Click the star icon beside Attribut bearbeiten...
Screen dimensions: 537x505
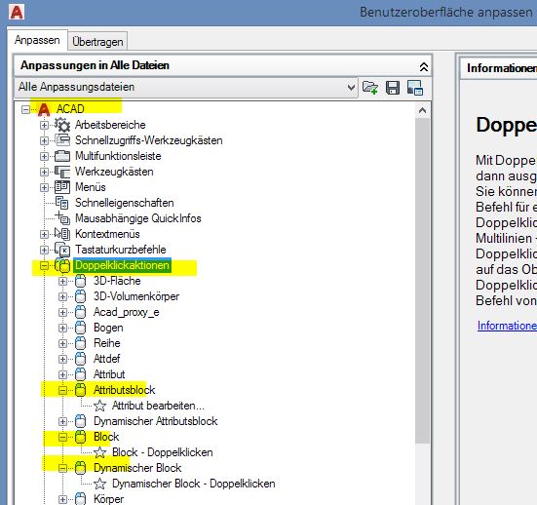pos(99,406)
